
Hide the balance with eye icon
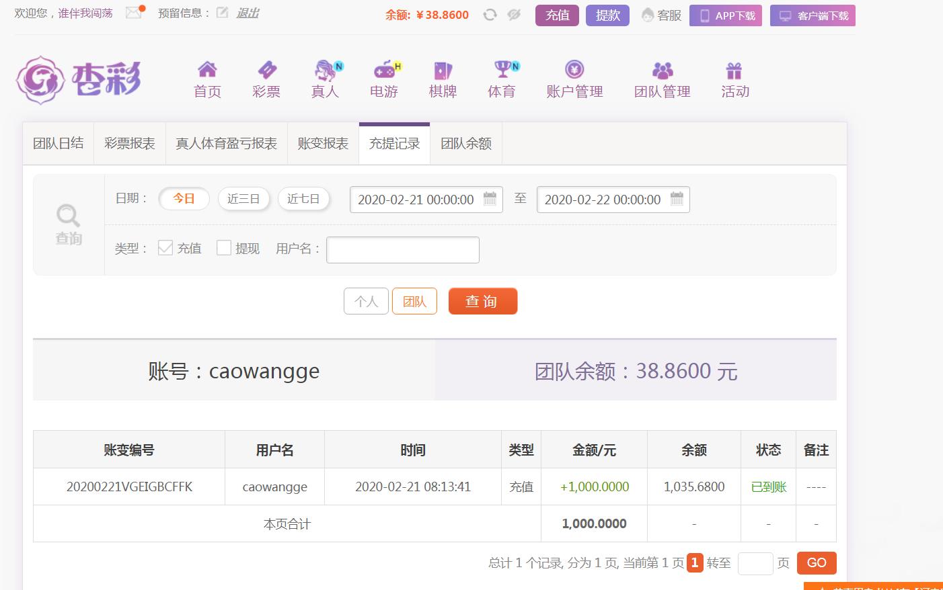click(x=514, y=15)
